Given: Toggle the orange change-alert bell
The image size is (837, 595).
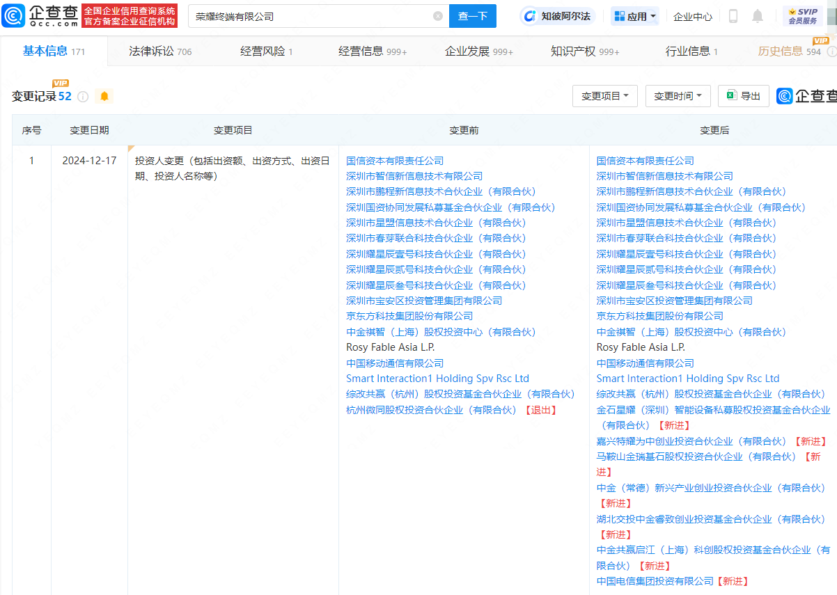Looking at the screenshot, I should tap(104, 97).
